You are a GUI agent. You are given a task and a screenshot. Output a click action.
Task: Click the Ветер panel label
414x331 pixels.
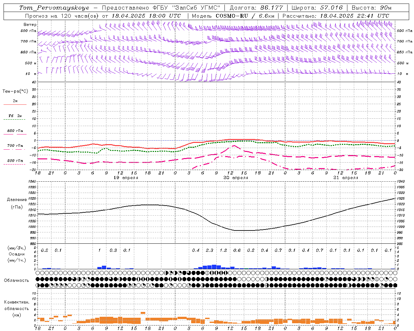(x=30, y=25)
